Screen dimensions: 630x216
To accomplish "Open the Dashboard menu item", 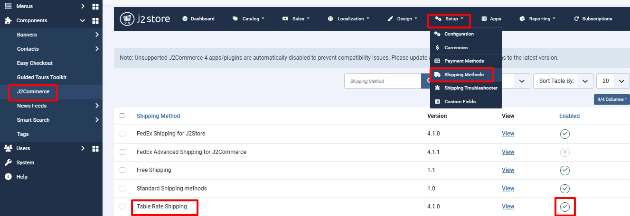I will [198, 19].
